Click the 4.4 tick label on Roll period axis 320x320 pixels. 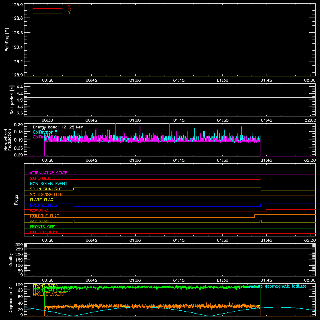[20, 87]
